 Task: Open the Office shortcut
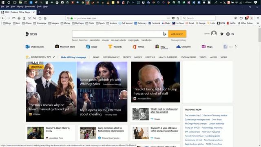[x=138, y=47]
